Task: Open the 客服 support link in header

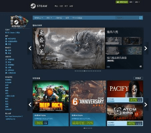Action: 71,6
